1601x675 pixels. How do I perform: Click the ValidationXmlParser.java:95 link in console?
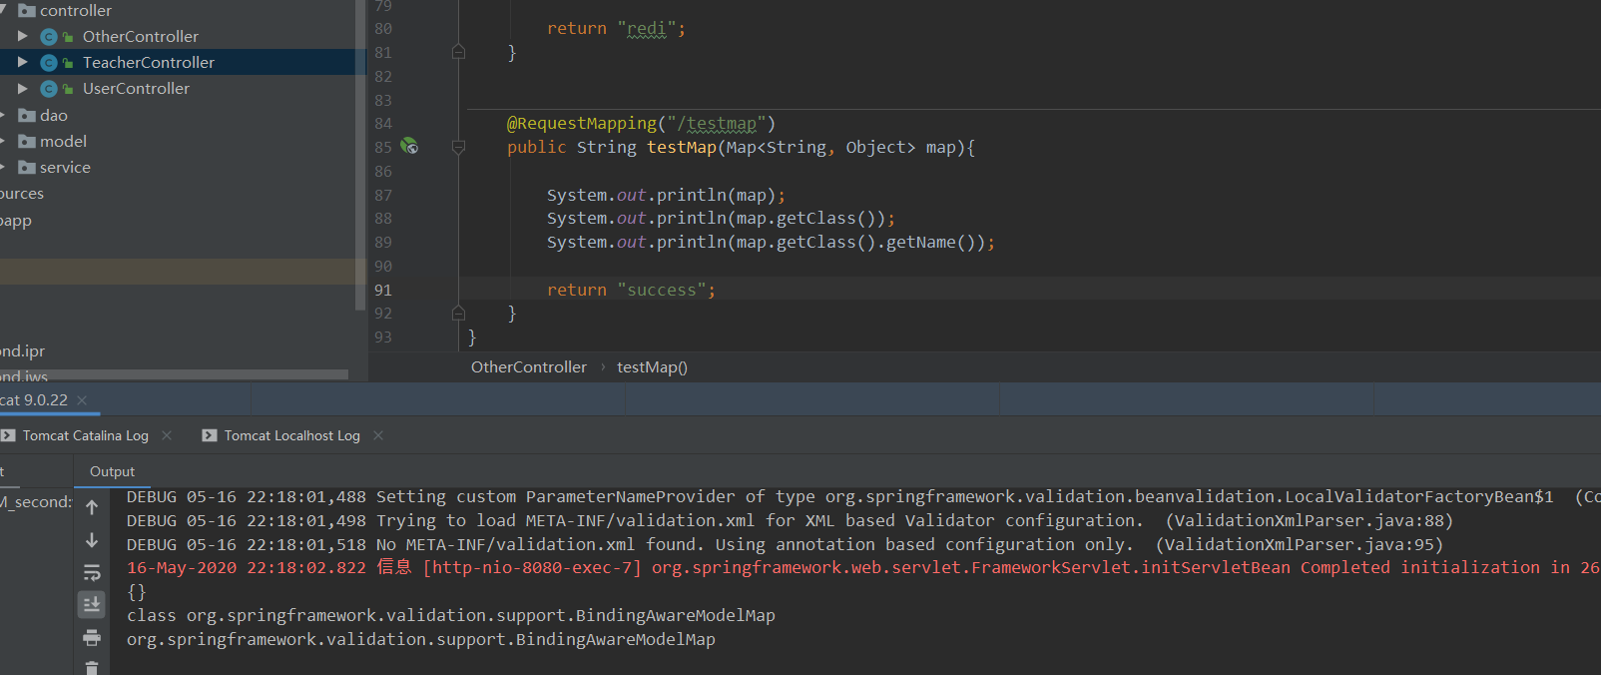[1299, 544]
